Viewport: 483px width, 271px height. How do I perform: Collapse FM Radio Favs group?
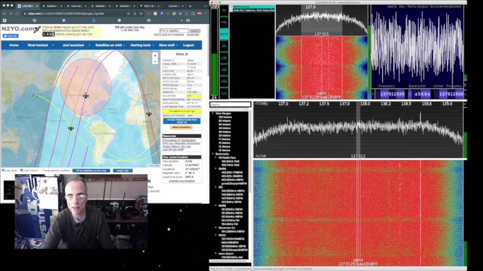tap(216, 158)
